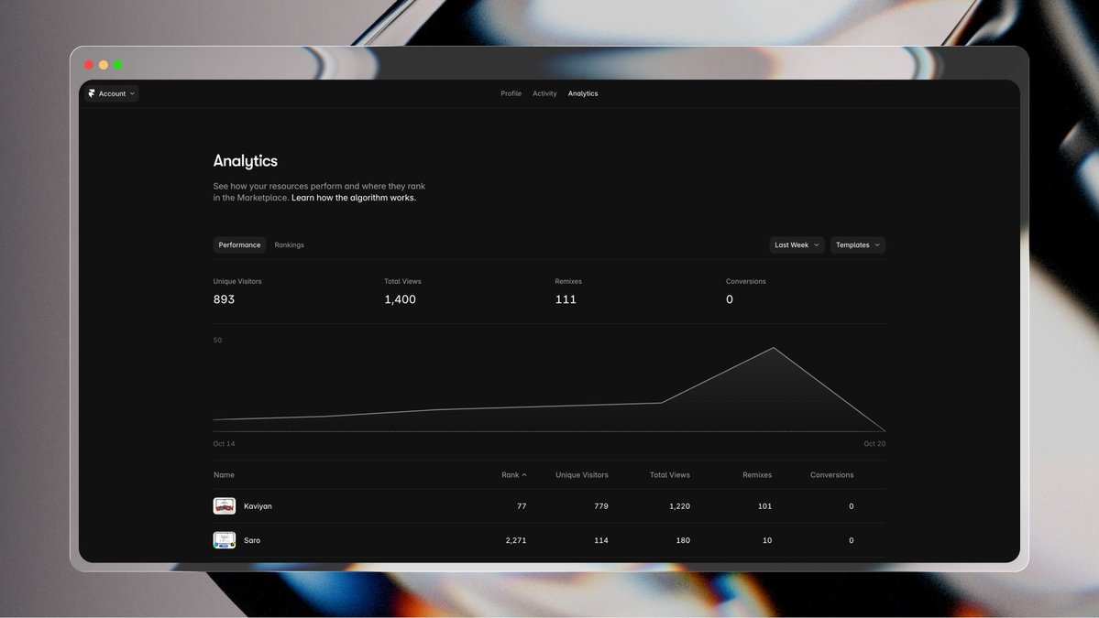Click the chart's 50 axis label
The height and width of the screenshot is (618, 1099).
tap(217, 341)
